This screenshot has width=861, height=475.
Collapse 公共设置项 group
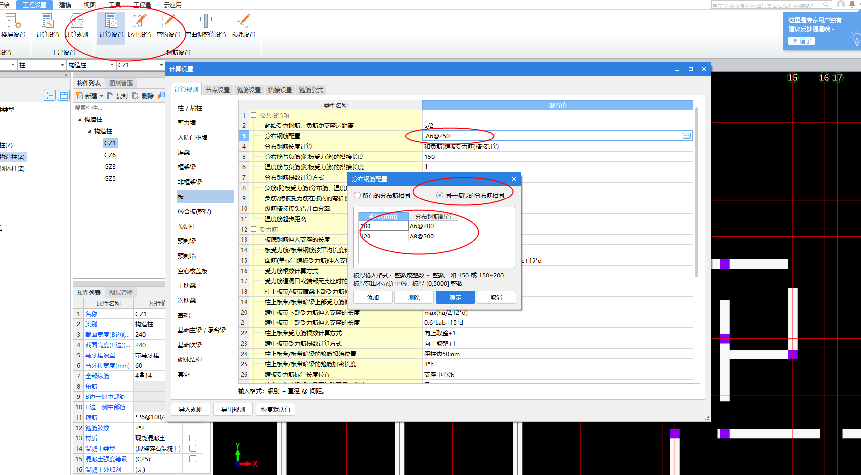(254, 115)
